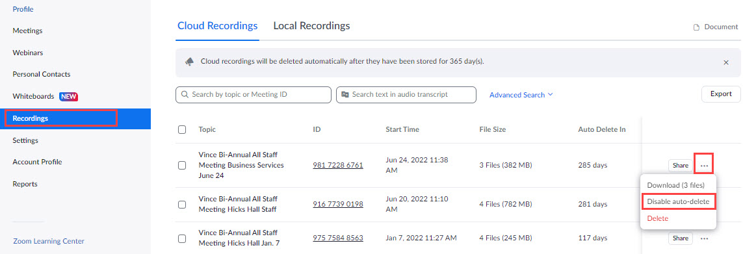
Task: Open Whiteboards section
Action: click(x=33, y=96)
